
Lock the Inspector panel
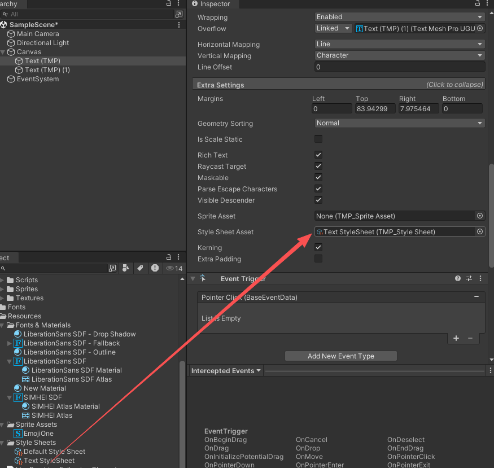click(477, 3)
